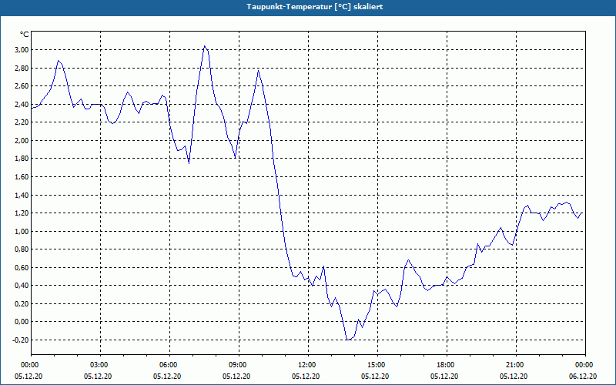Click the 0,60 y-axis value

click(22, 267)
